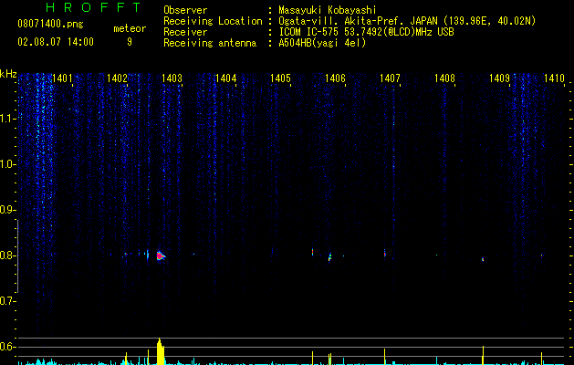Click the Receiving antenna label
This screenshot has width=574, height=365.
point(210,43)
